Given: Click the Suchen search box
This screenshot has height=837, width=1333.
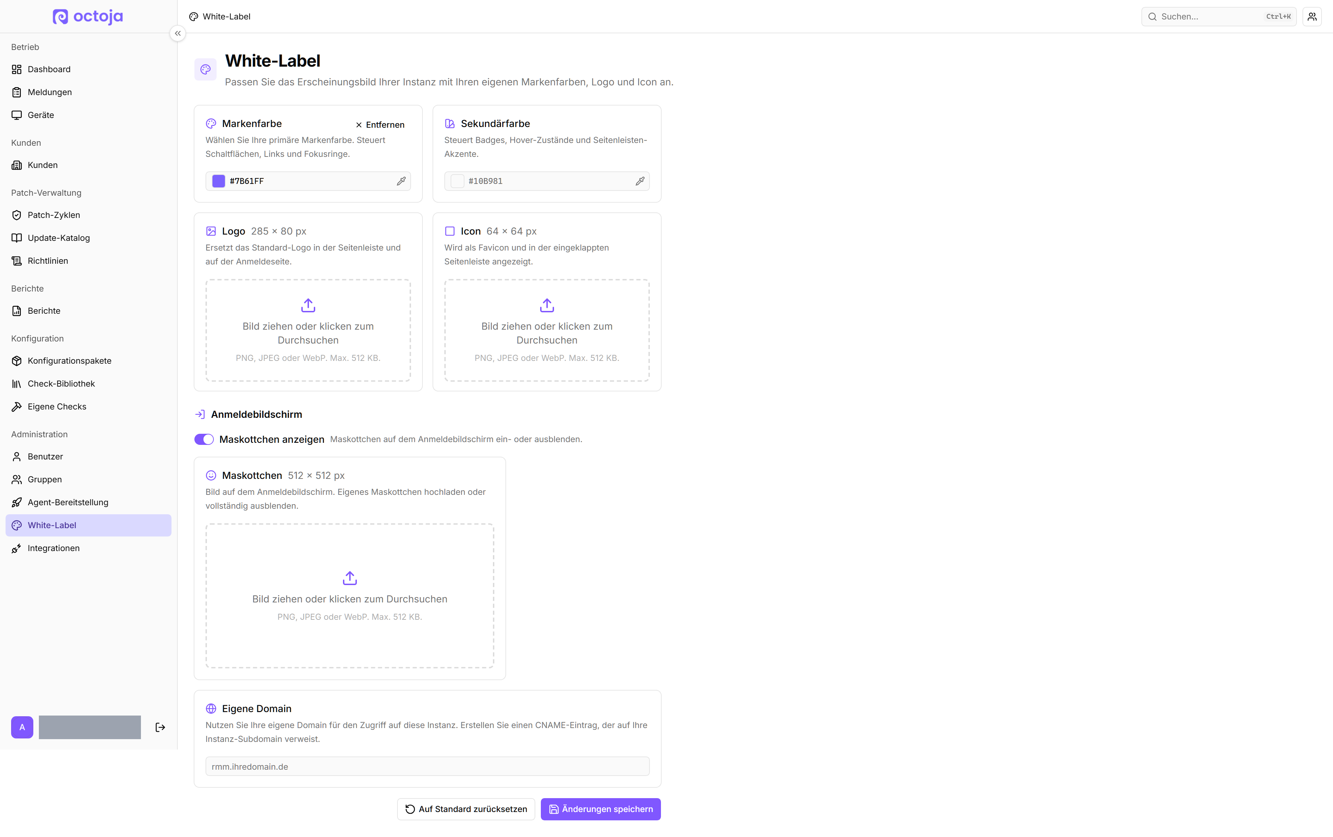Looking at the screenshot, I should click(x=1218, y=17).
